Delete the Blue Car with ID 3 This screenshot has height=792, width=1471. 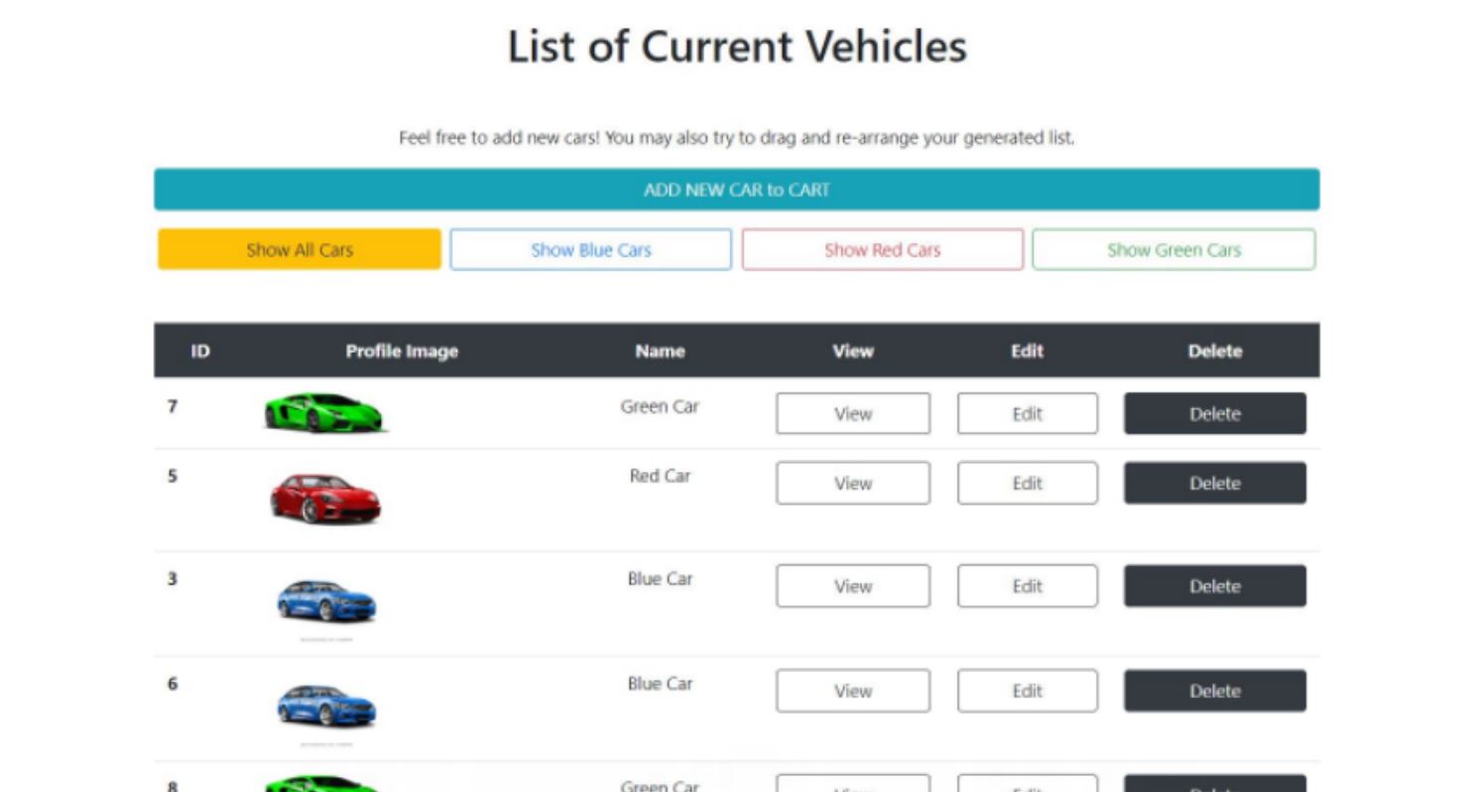[x=1214, y=585]
